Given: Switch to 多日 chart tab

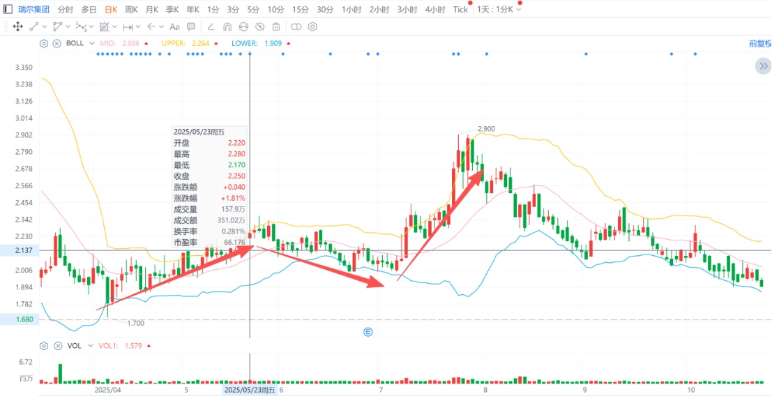Looking at the screenshot, I should tap(89, 9).
